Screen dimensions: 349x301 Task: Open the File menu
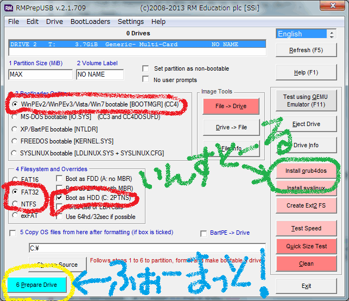14,22
